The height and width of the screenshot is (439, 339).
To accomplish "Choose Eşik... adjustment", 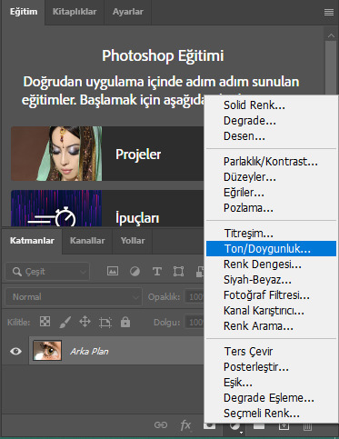I will [x=272, y=383].
